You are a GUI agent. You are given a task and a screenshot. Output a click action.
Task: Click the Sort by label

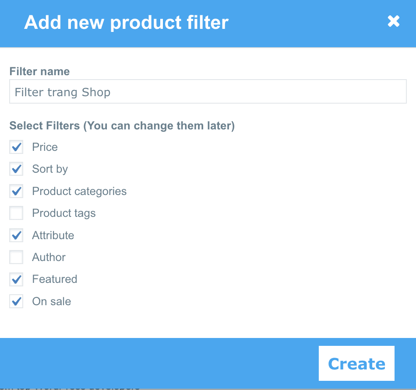coord(50,169)
